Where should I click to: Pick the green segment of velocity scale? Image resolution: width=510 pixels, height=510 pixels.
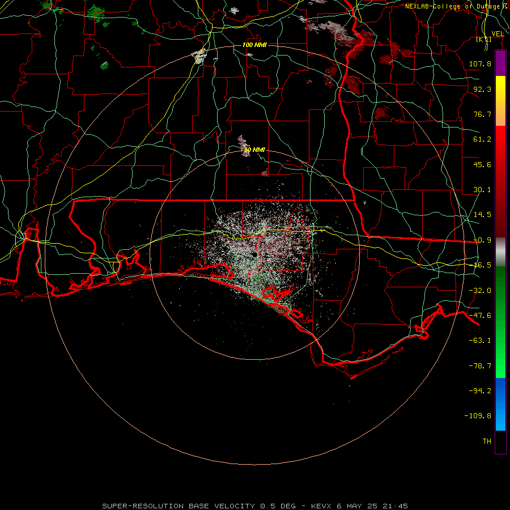(500, 322)
